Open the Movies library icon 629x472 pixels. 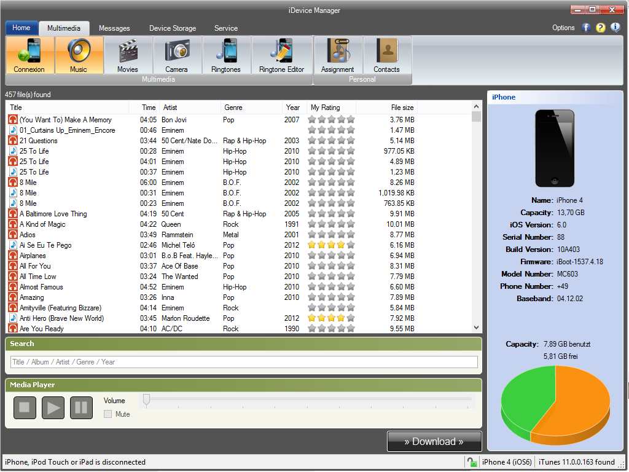click(128, 55)
